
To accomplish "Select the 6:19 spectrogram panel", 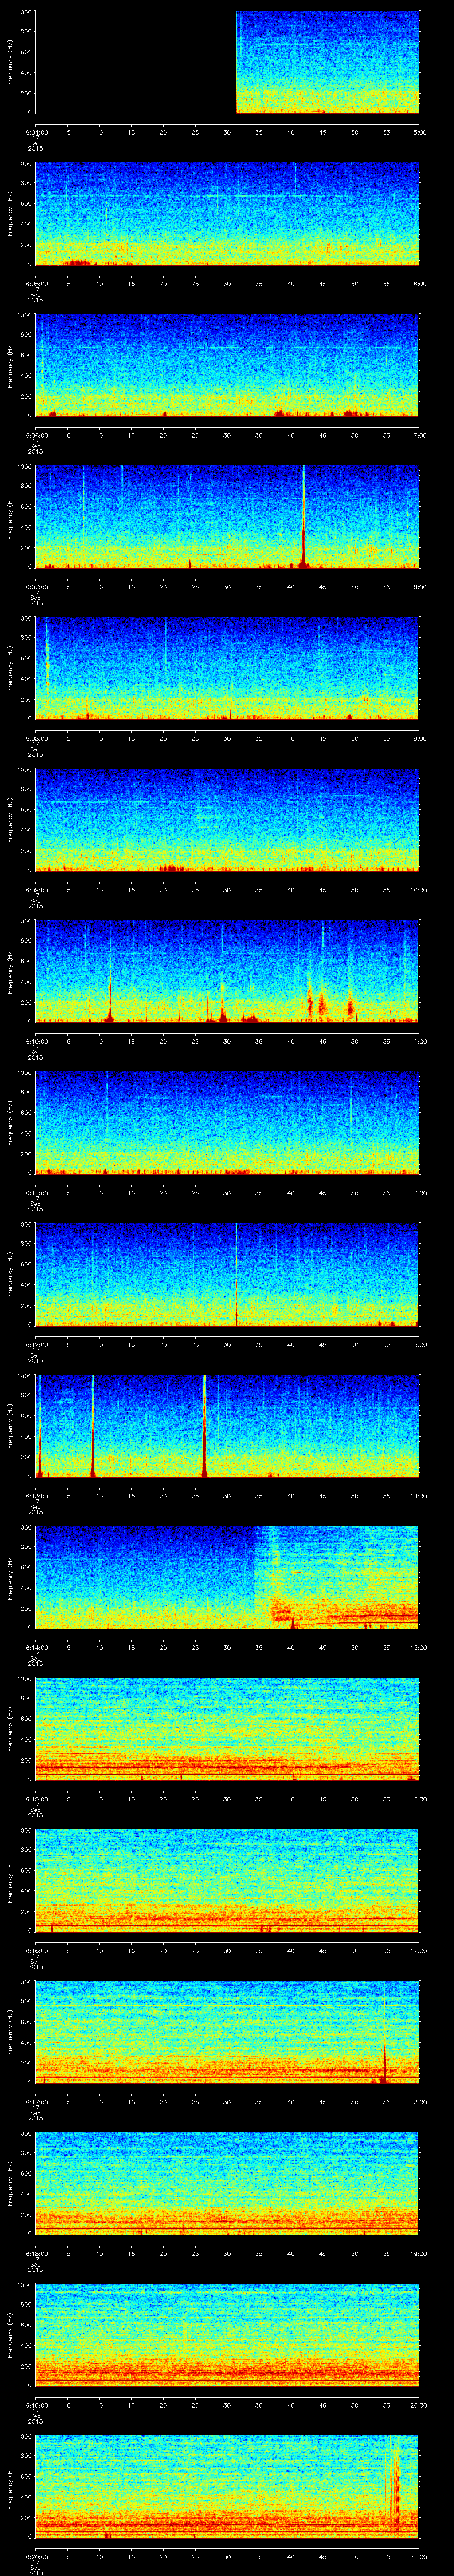I will click(x=227, y=2333).
